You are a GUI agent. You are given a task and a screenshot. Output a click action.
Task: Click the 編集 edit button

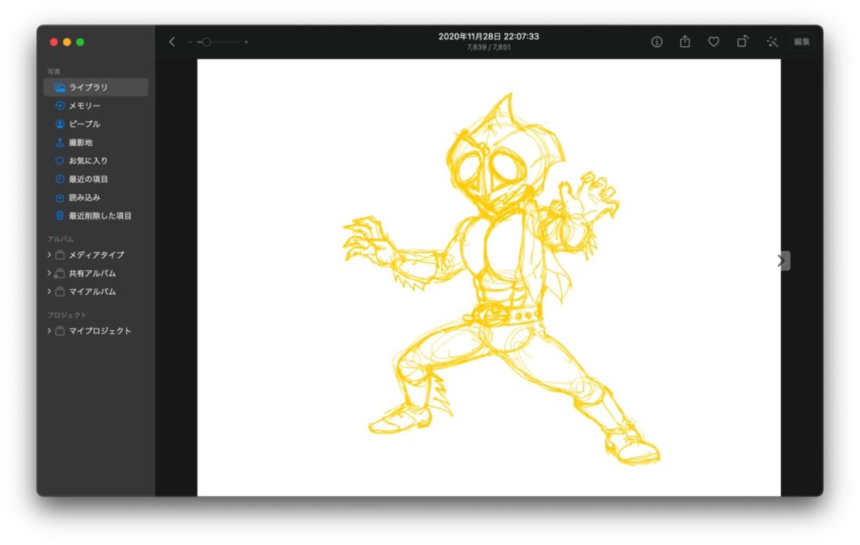click(802, 42)
